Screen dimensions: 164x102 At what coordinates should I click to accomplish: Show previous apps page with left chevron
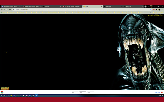point(6,53)
